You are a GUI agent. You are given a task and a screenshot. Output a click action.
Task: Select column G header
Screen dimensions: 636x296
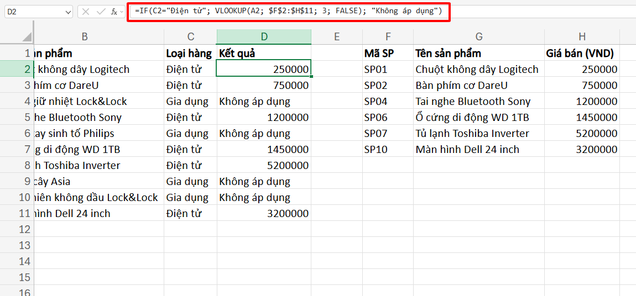click(478, 36)
